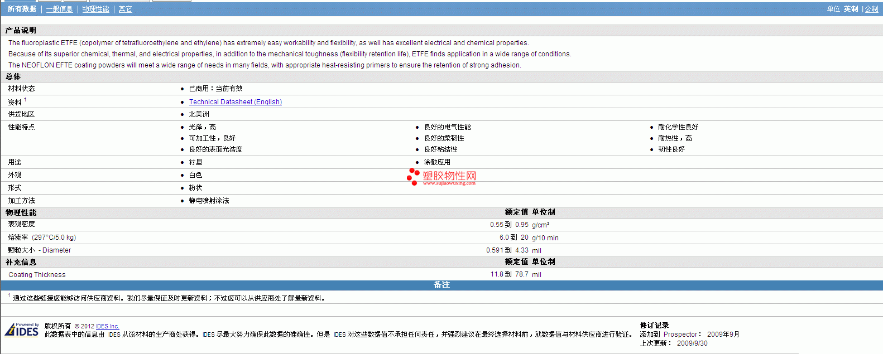Select the 表观密度 row label
Viewport: 883px width, 354px height.
point(21,224)
